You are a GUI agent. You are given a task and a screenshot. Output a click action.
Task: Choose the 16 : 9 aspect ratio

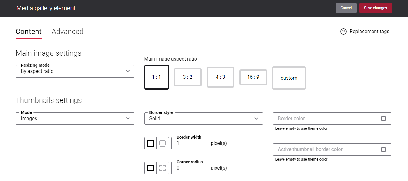click(x=253, y=77)
